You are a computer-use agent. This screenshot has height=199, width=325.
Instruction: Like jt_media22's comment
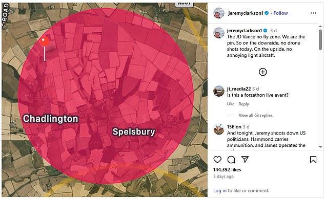(231, 104)
